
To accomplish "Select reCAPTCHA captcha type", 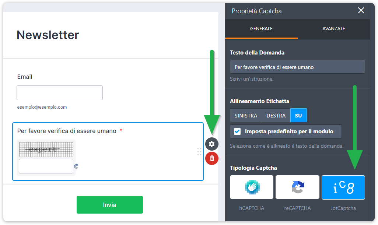I will click(x=297, y=187).
